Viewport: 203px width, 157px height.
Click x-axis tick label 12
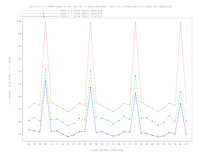coord(51,144)
